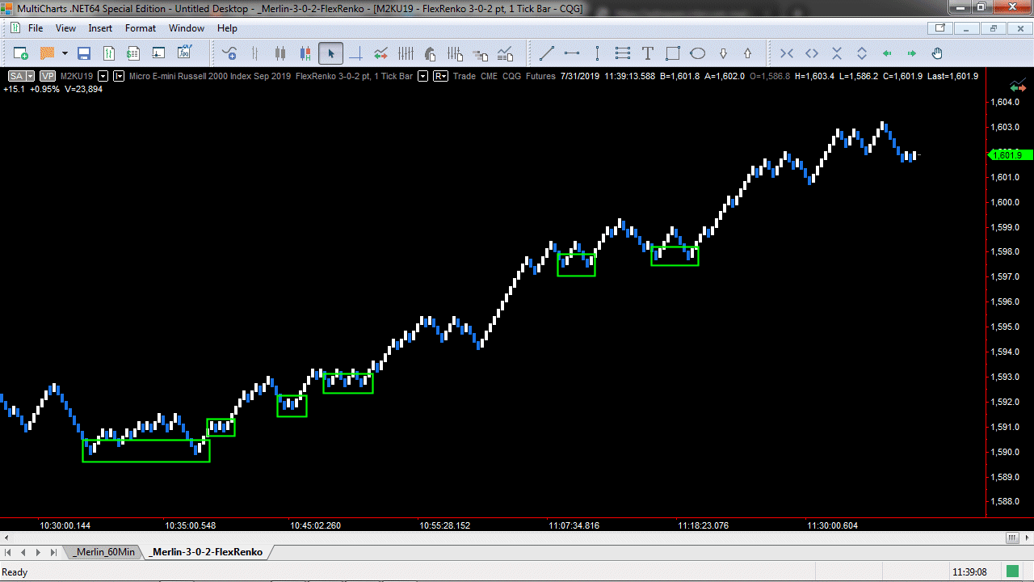The height and width of the screenshot is (582, 1034).
Task: Click the green right arrow icon
Action: 912,53
